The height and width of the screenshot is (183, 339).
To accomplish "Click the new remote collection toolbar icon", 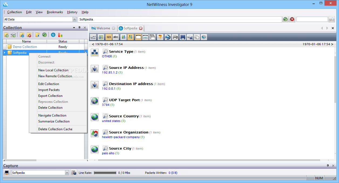I will coord(13,35).
